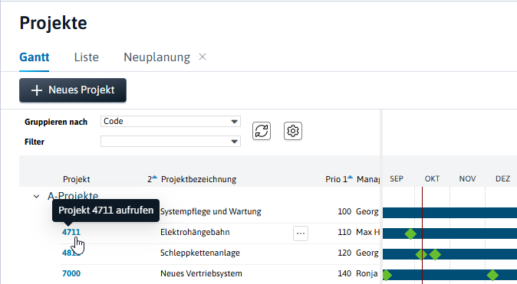Viewport: 517px width, 284px height.
Task: Click the Systempflege und Wartung Gantt bar
Action: click(x=449, y=213)
